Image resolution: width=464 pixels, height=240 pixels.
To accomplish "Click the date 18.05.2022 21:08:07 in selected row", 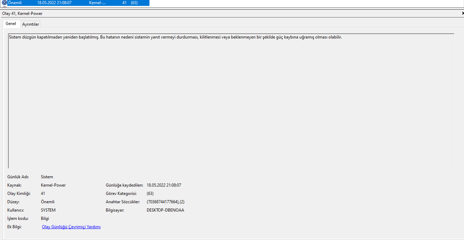I will 54,3.
